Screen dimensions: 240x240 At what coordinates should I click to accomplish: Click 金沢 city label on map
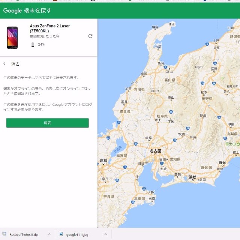[144, 74]
